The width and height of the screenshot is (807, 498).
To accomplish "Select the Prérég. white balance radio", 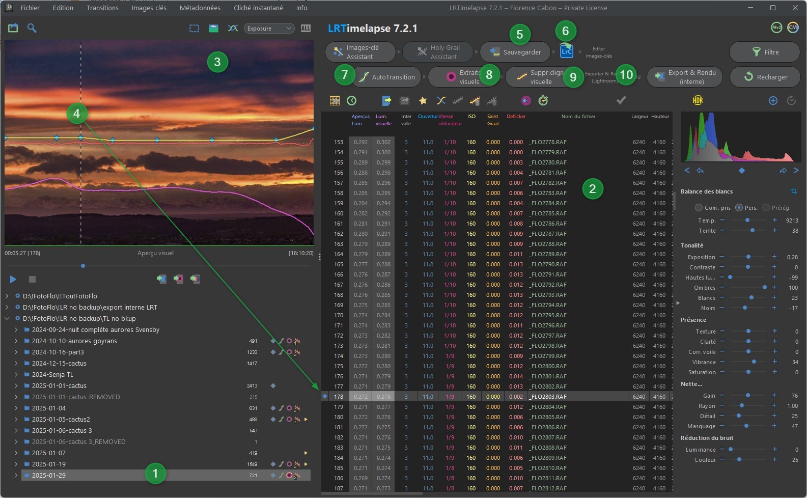I will (x=766, y=208).
